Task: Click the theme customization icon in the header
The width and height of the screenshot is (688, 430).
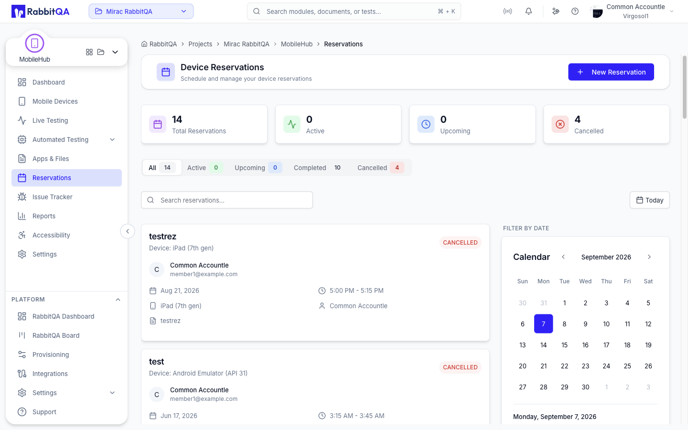Action: [x=556, y=11]
